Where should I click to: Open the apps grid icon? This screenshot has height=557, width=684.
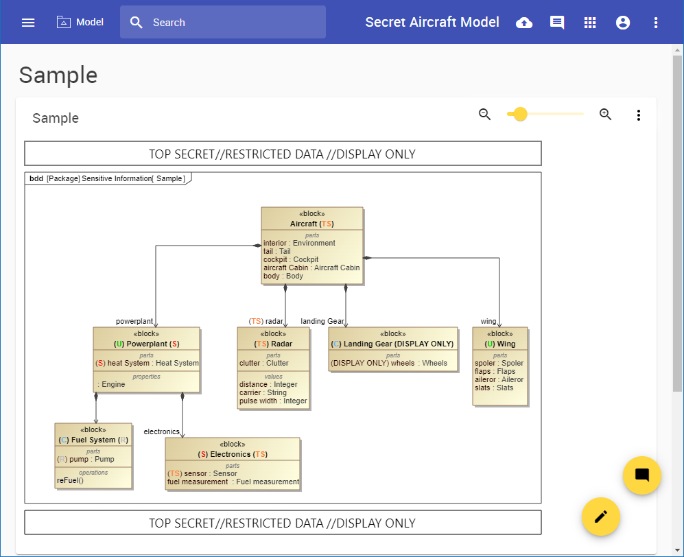pyautogui.click(x=590, y=23)
